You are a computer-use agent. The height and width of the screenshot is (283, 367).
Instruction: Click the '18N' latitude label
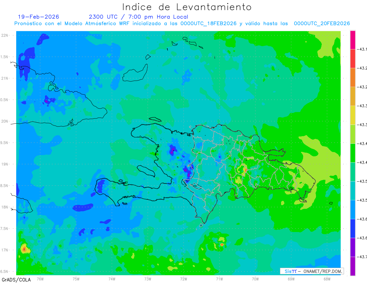pos(5,207)
